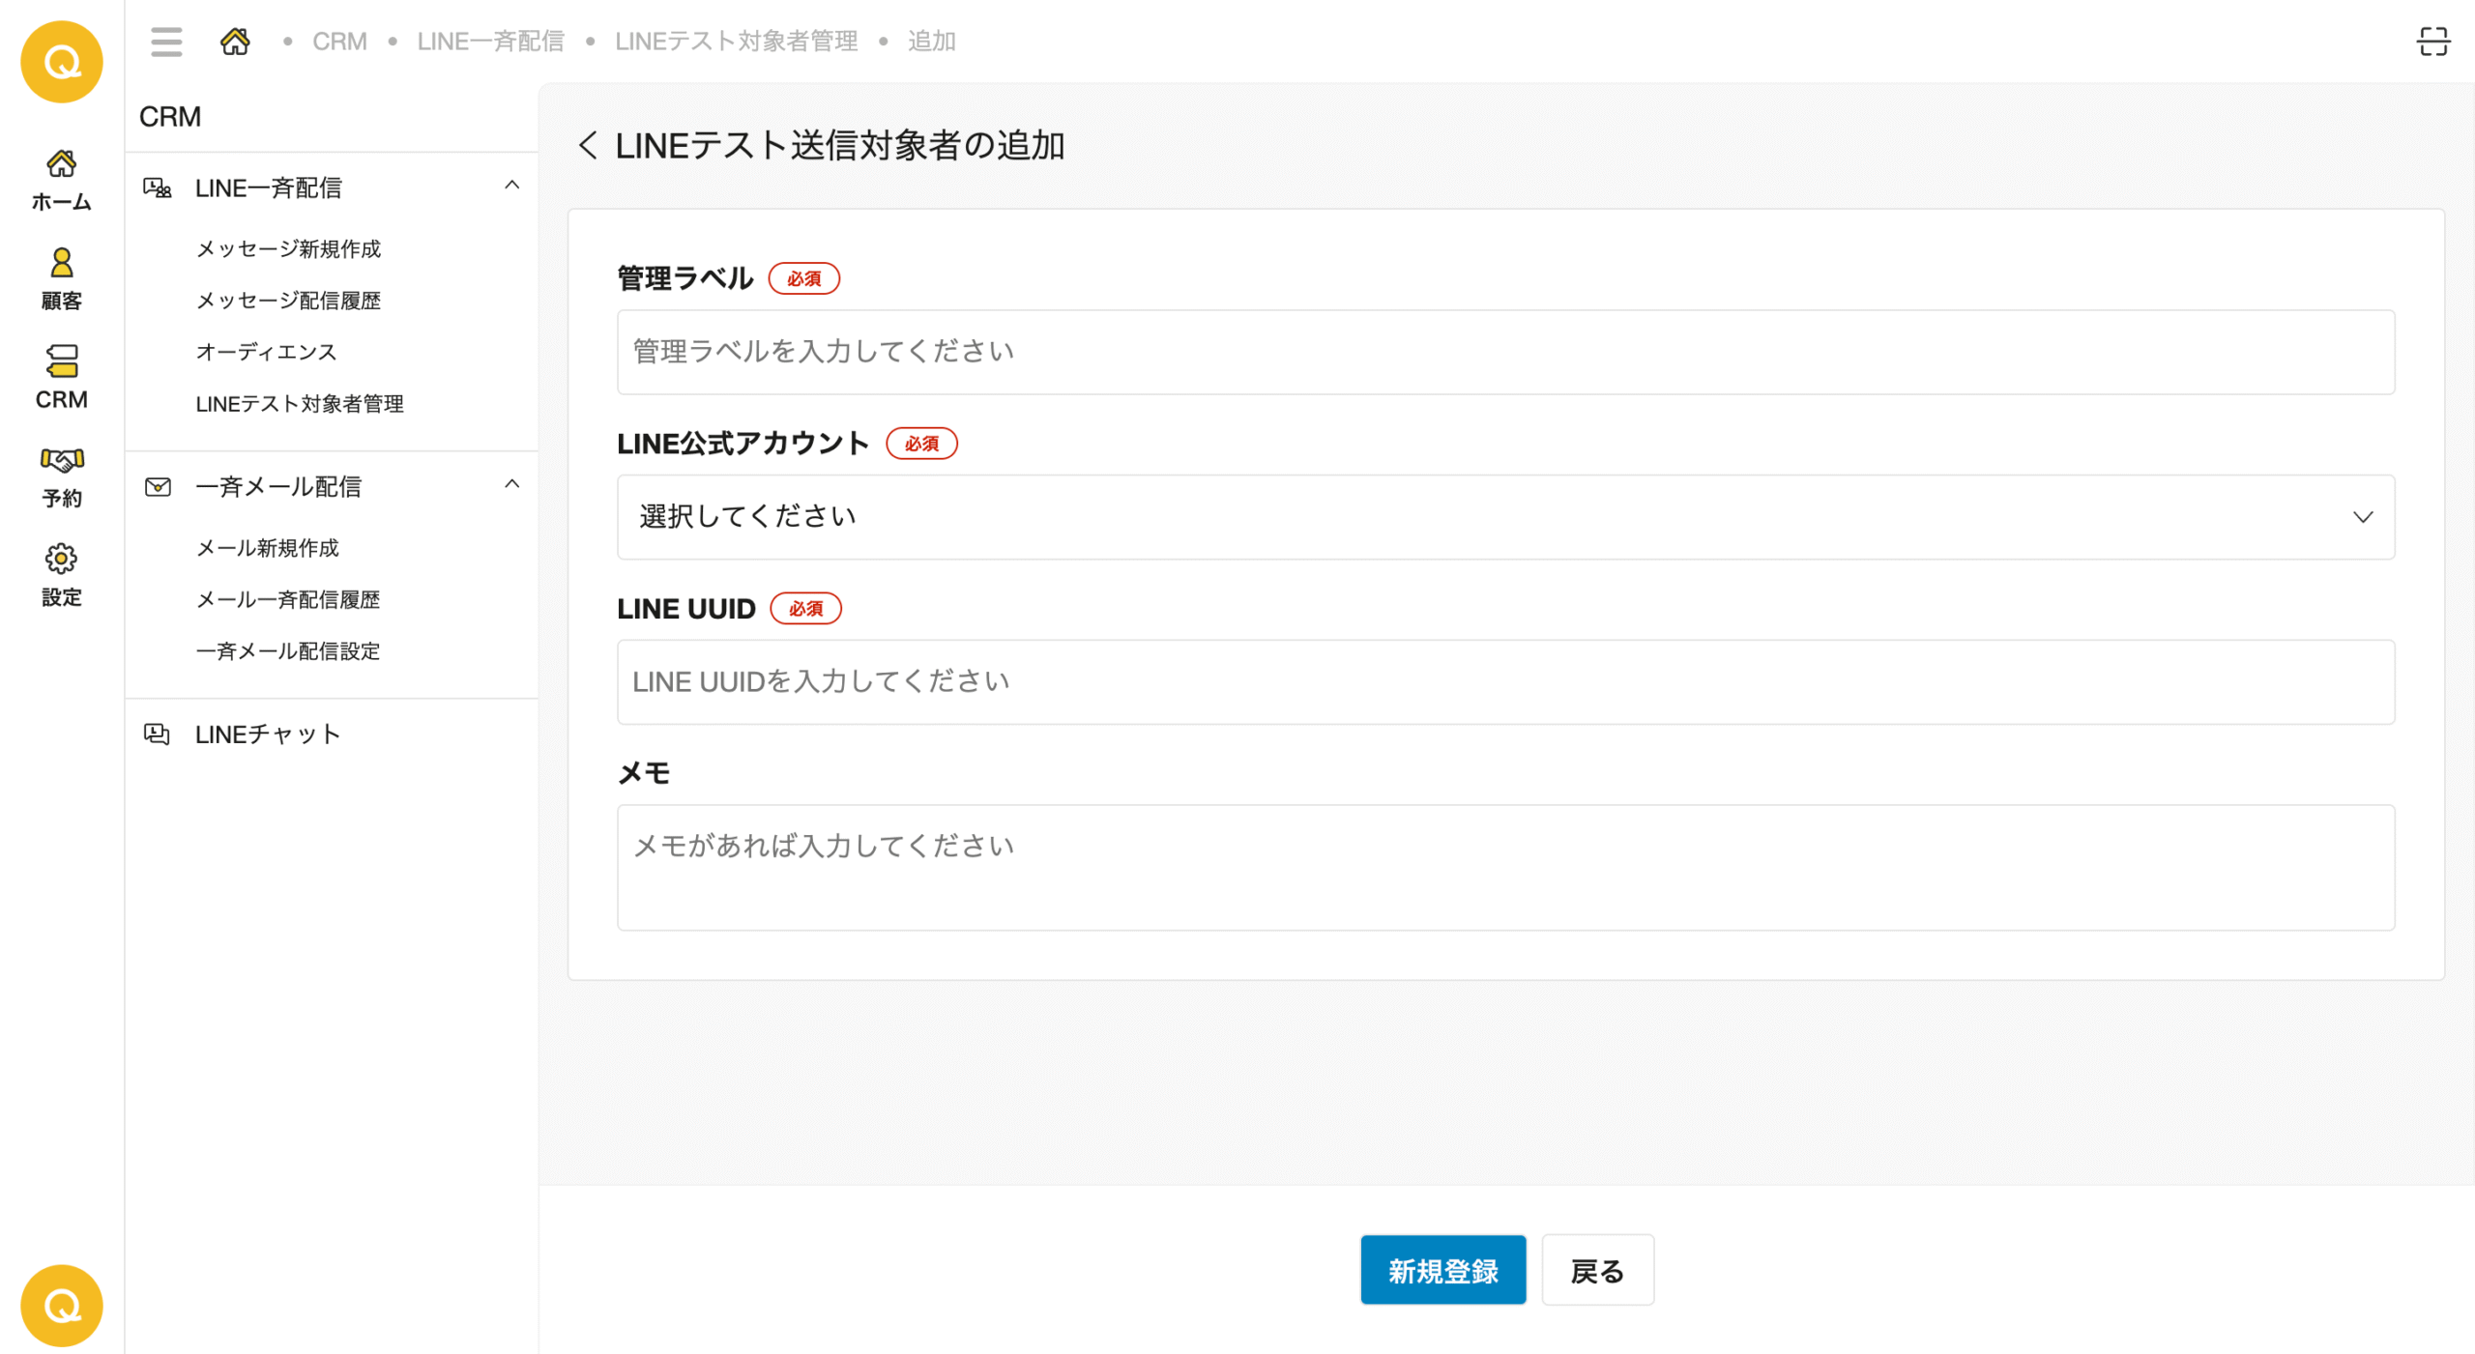The image size is (2475, 1354).
Task: Open the LINE公式アカウント dropdown
Action: pos(1505,517)
